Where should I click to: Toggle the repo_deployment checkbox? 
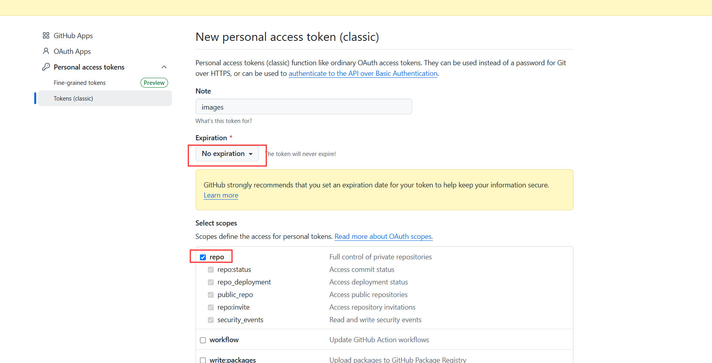coord(211,282)
